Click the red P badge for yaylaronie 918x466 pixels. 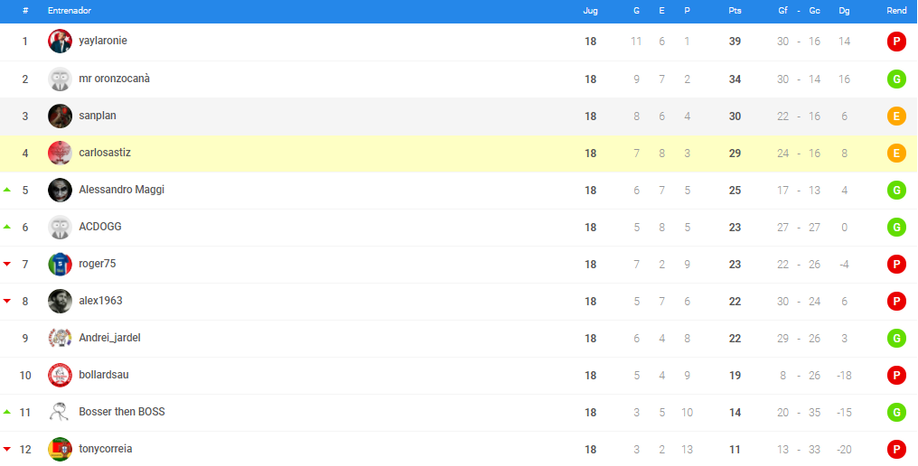tap(896, 42)
